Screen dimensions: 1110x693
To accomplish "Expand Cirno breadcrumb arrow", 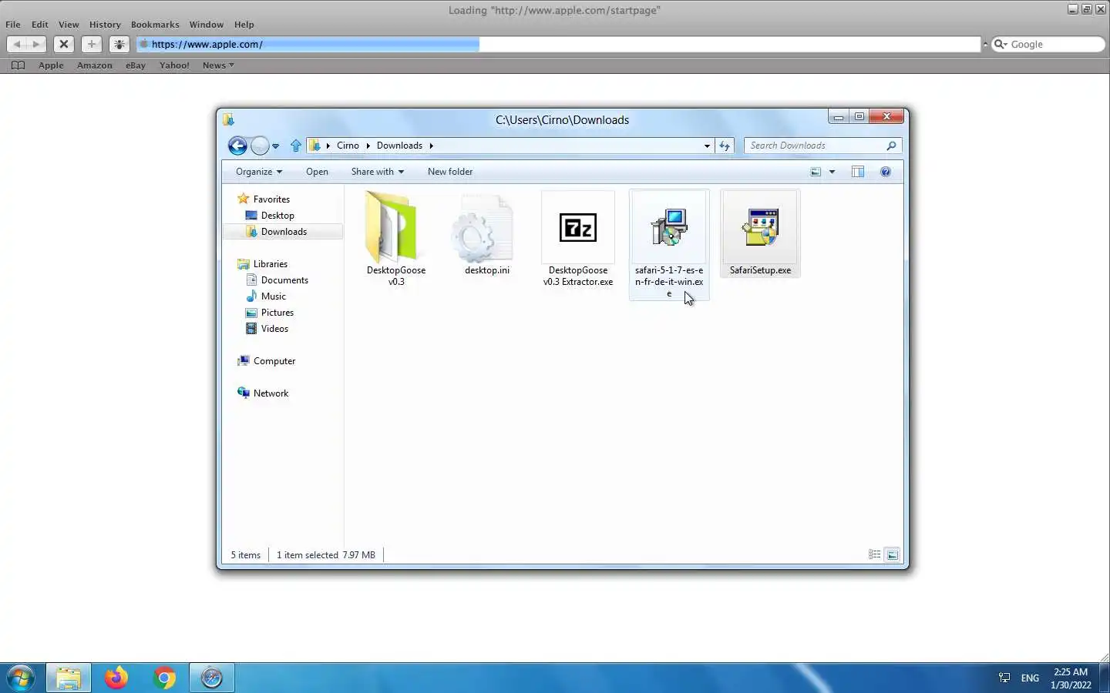I will 368,146.
